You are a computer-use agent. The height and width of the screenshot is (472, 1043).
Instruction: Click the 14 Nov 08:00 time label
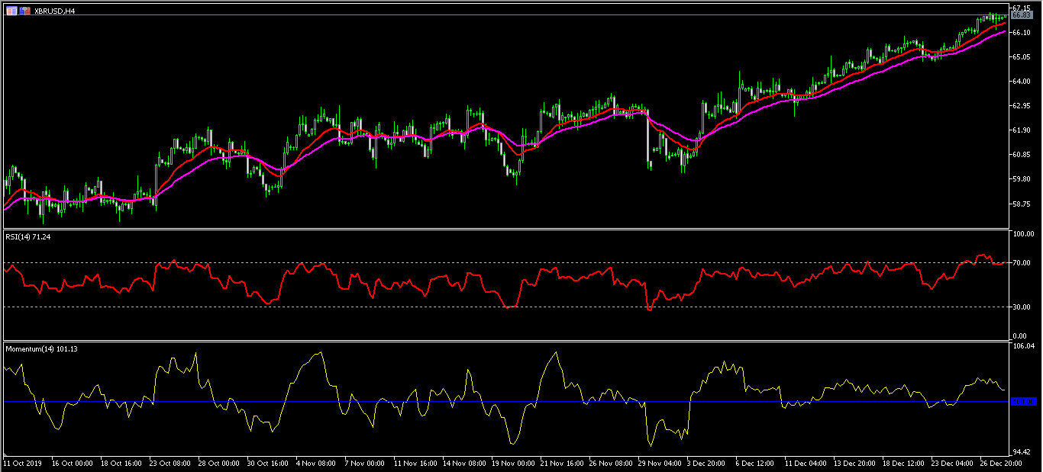tap(463, 463)
